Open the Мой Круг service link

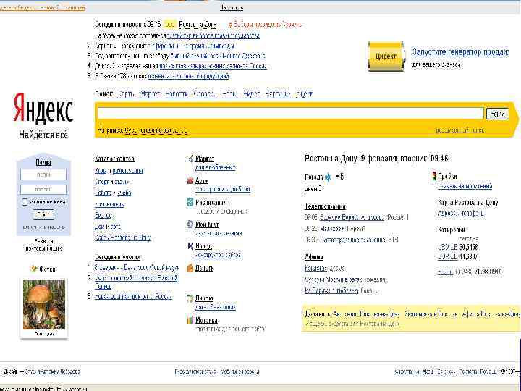pyautogui.click(x=207, y=224)
